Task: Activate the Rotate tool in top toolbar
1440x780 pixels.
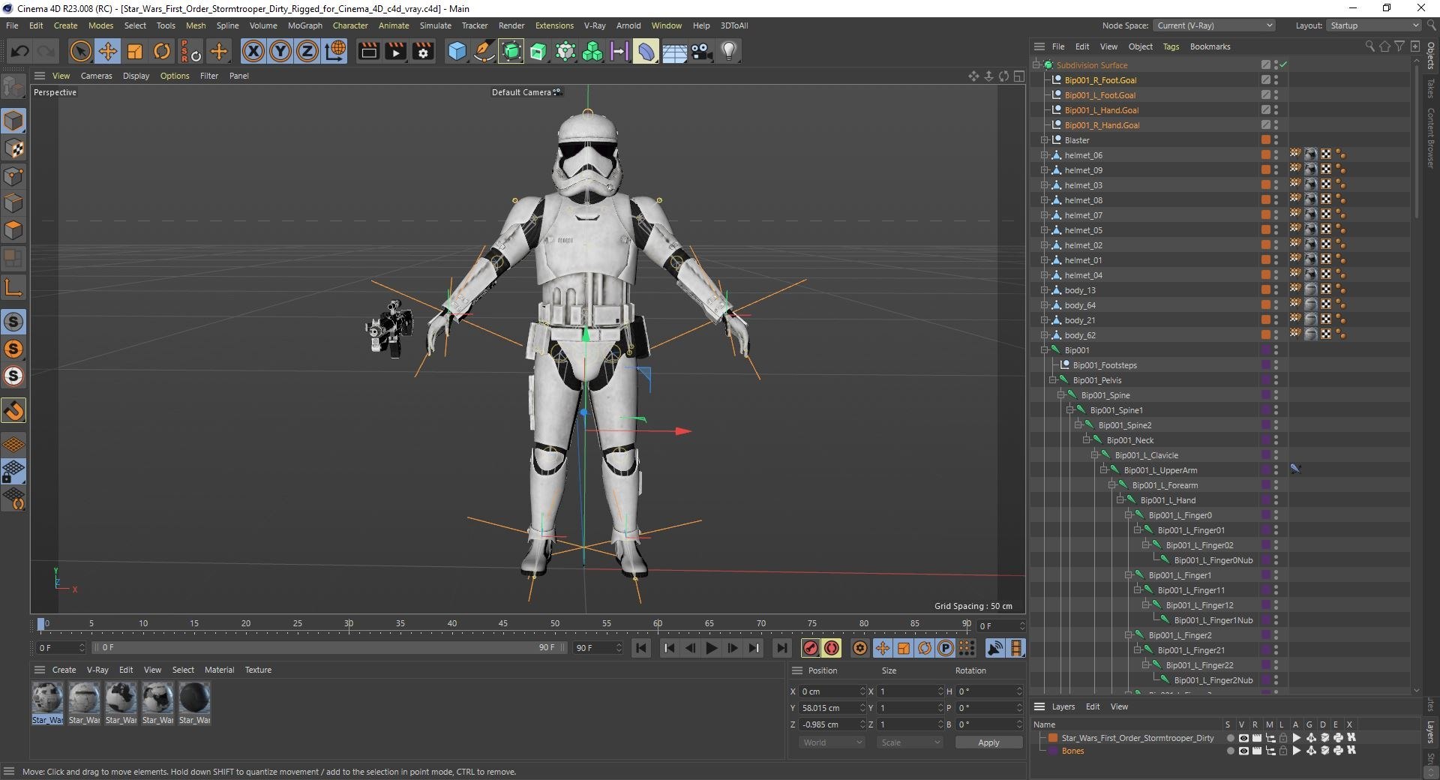Action: point(162,51)
